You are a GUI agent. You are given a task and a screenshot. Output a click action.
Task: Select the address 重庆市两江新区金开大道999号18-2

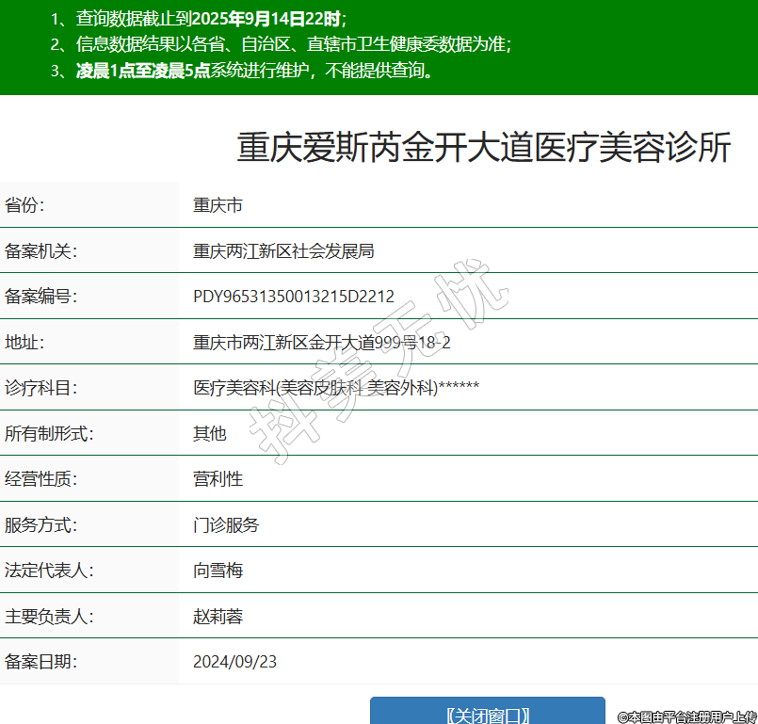click(x=321, y=343)
